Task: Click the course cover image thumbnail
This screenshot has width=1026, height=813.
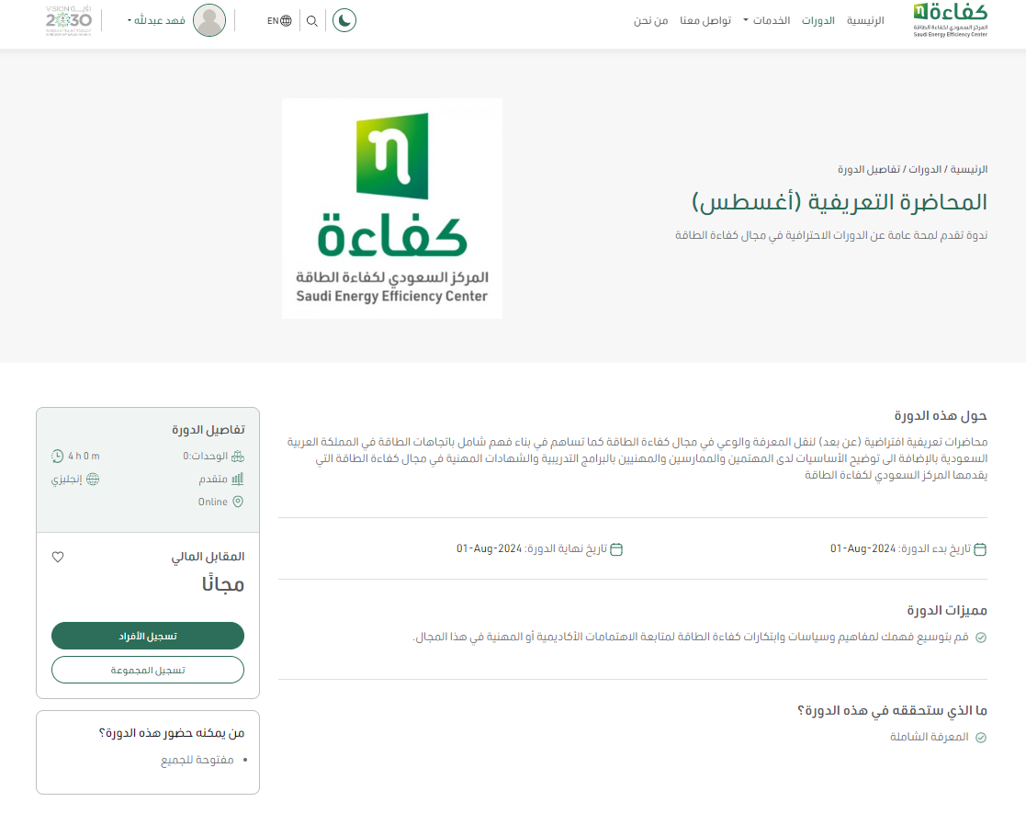Action: click(x=392, y=209)
